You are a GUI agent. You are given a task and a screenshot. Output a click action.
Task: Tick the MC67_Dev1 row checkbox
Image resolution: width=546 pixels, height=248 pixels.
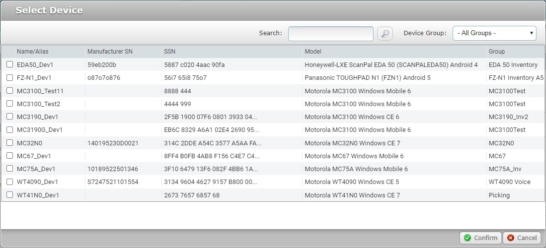pos(9,156)
